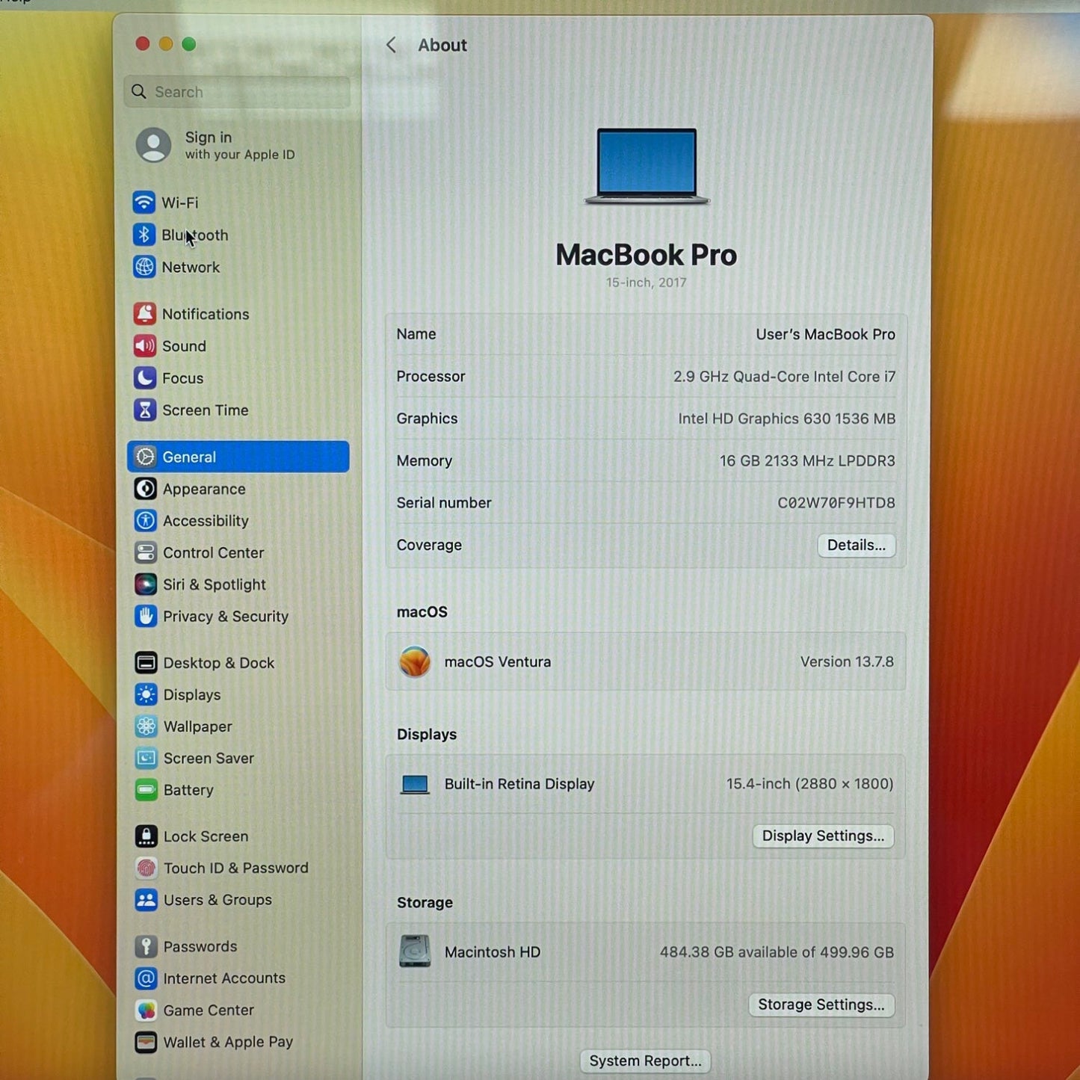Click the 16 GB 2133 MHz memory value
Viewport: 1080px width, 1080px height.
807,461
